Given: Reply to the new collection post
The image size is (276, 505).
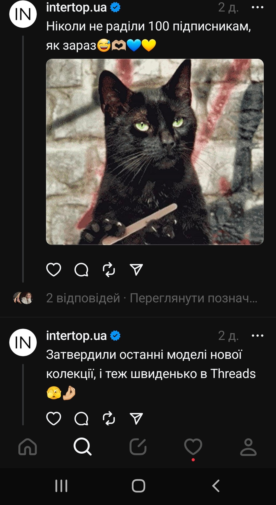Looking at the screenshot, I should (x=81, y=419).
